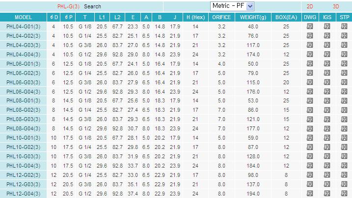Switch to the 2D view tab

pyautogui.click(x=310, y=7)
